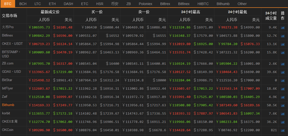
Task: Click the Zaif market name
Action: pyautogui.click(x=5, y=96)
